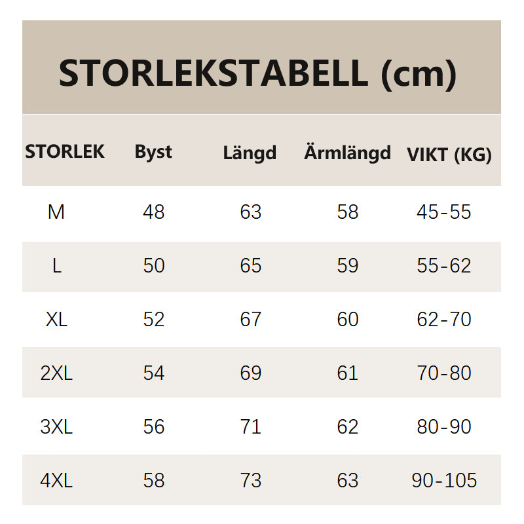Select the Längd value 67 for XL
Viewport: 524px width, 524px height.
coord(251,320)
